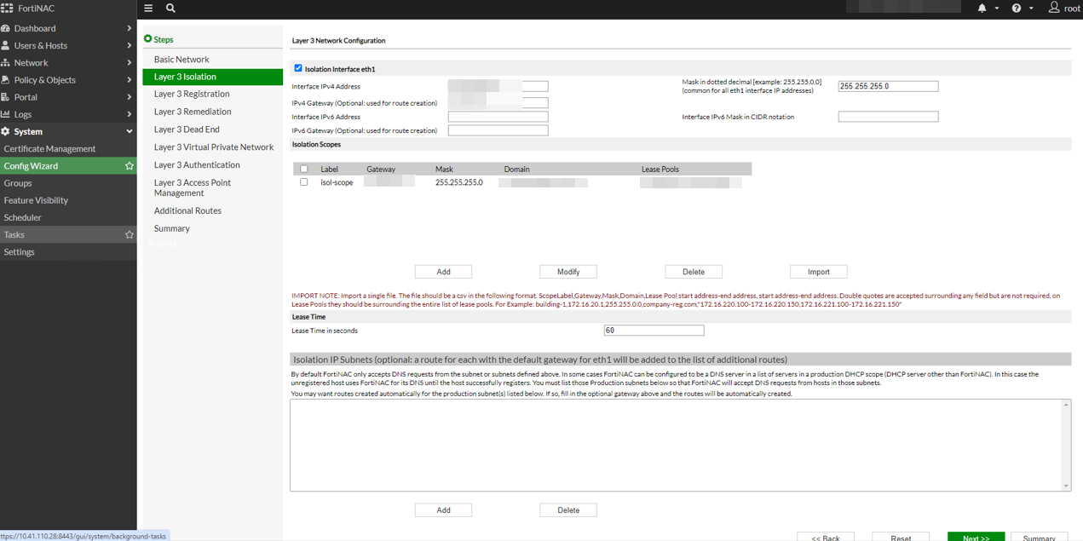Click the root user profile icon

click(x=1054, y=8)
